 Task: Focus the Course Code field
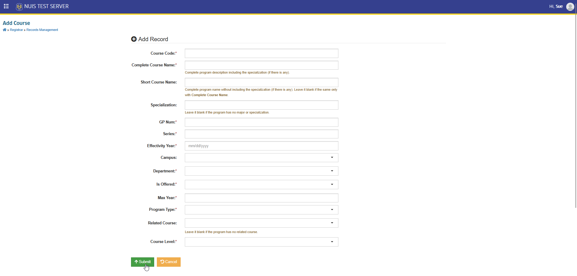[261, 53]
